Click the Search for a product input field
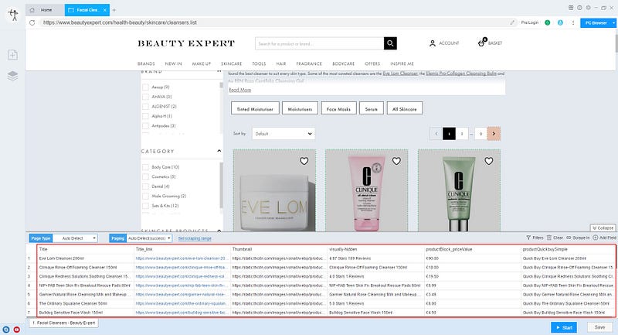618x335 pixels. point(320,43)
